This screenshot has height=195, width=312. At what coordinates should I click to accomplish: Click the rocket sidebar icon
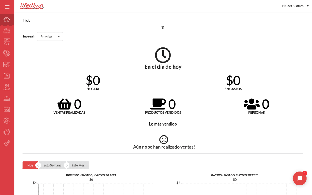pyautogui.click(x=7, y=143)
